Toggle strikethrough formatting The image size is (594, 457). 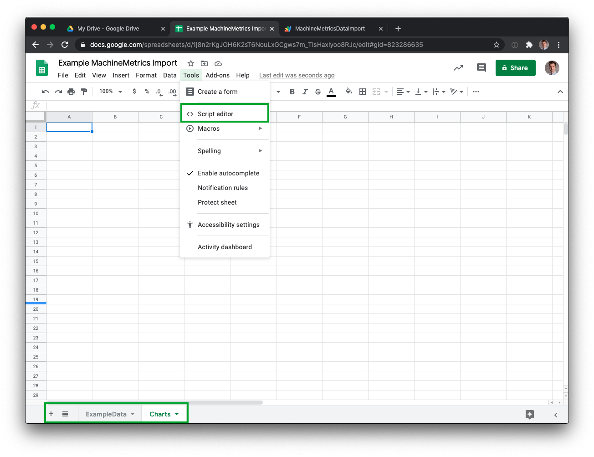point(318,92)
